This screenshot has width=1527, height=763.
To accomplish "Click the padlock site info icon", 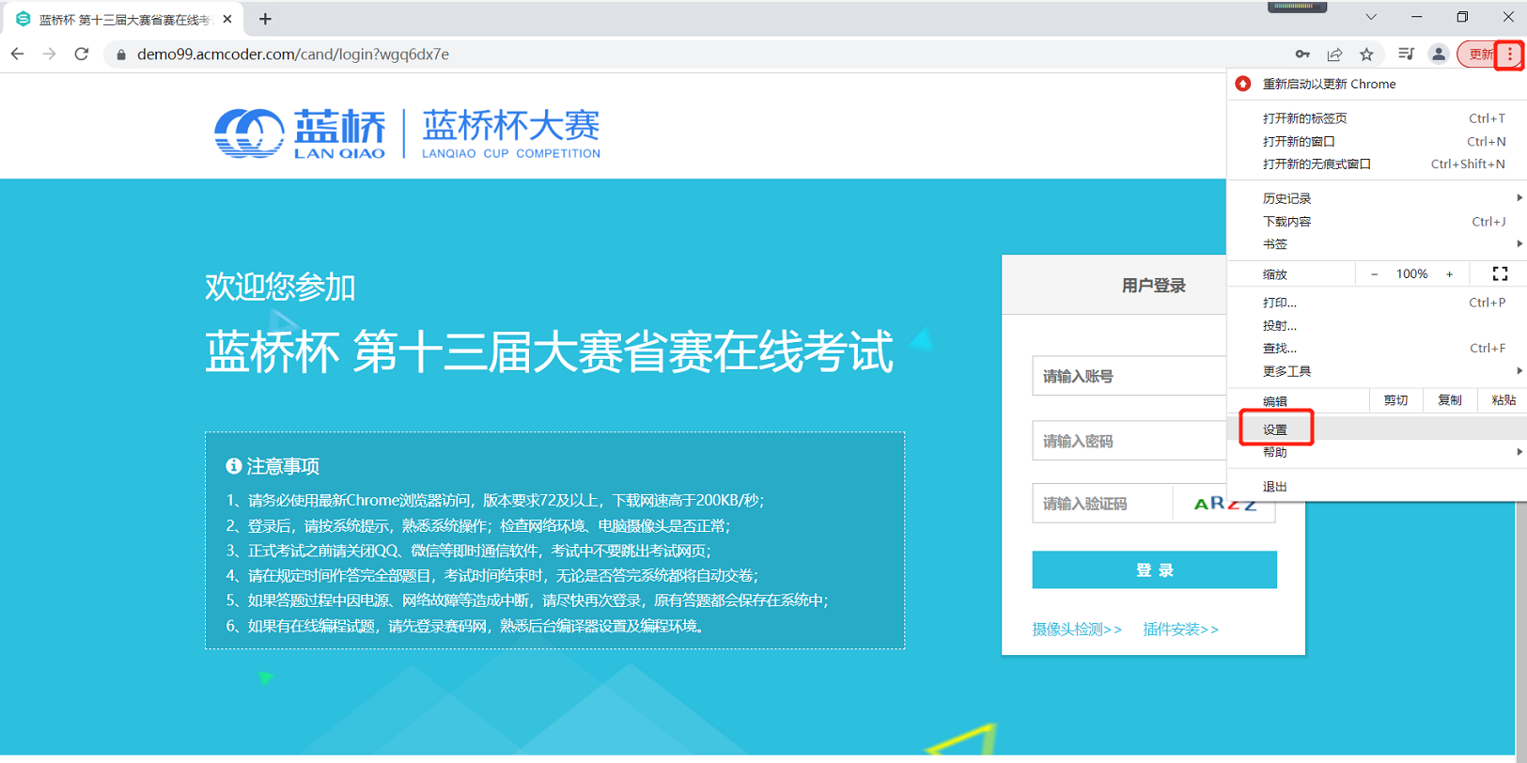I will (x=120, y=54).
